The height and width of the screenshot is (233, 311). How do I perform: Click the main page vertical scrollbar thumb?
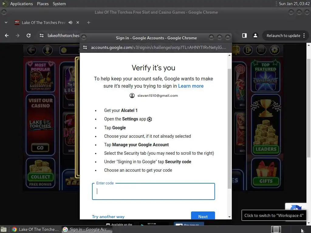point(309,108)
